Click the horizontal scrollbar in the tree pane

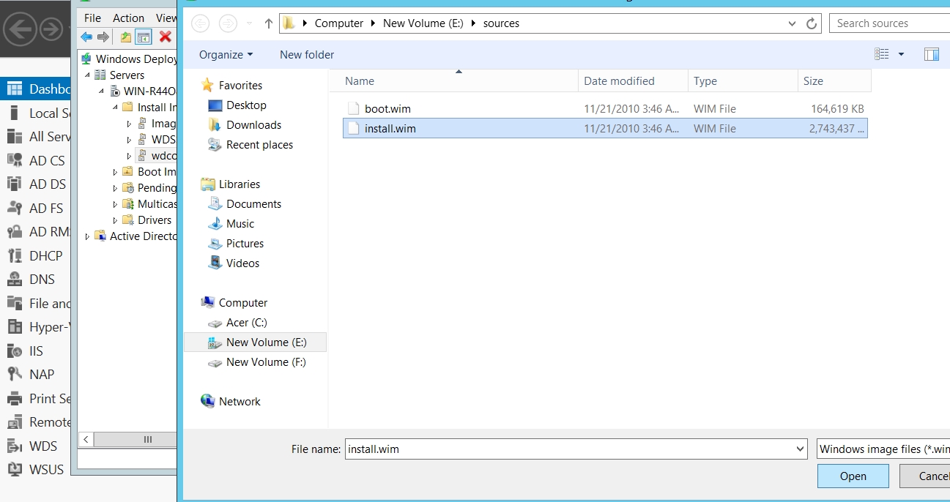147,440
